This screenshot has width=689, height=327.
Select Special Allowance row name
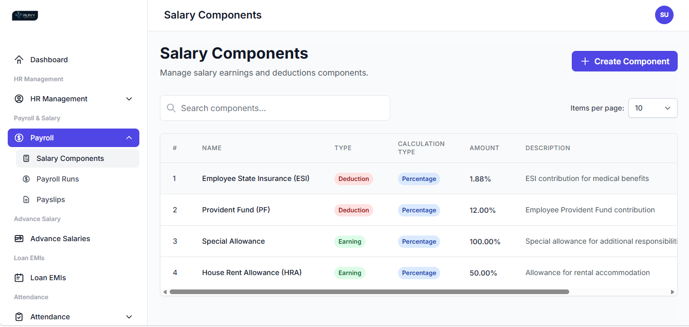[233, 241]
